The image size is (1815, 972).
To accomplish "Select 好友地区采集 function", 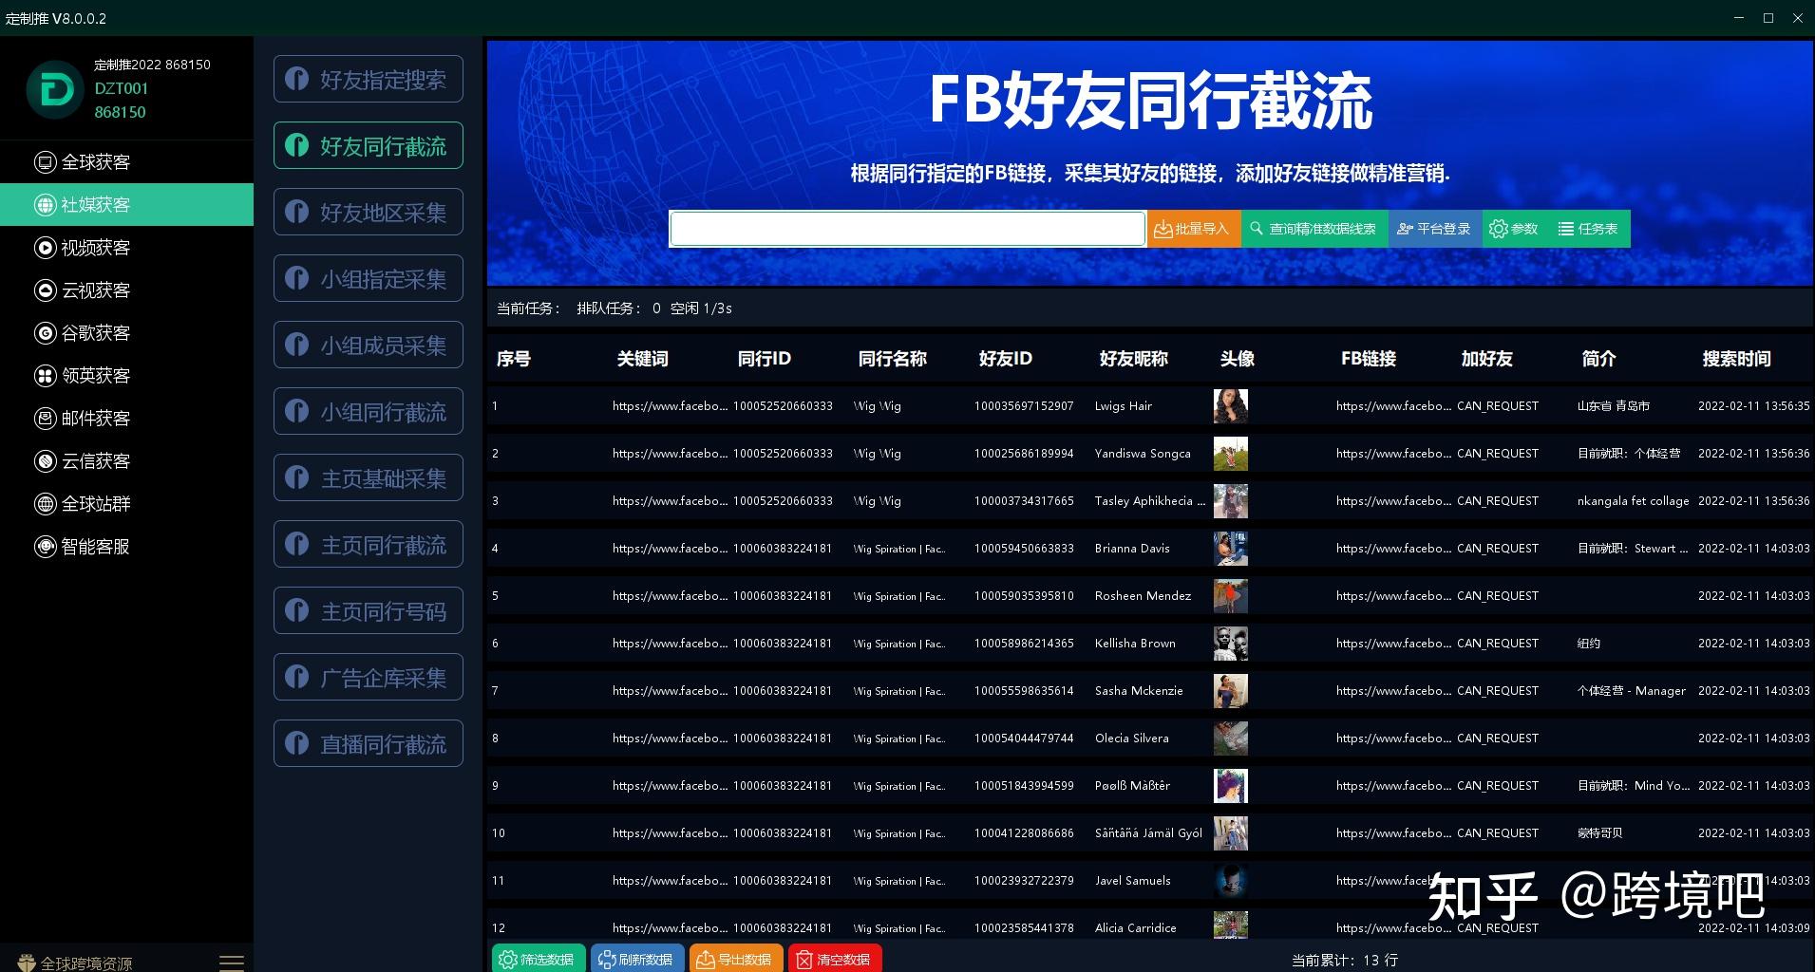I will point(369,213).
